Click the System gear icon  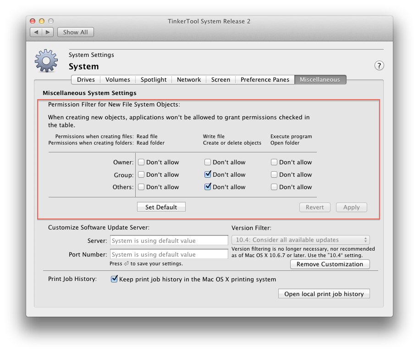coord(46,61)
